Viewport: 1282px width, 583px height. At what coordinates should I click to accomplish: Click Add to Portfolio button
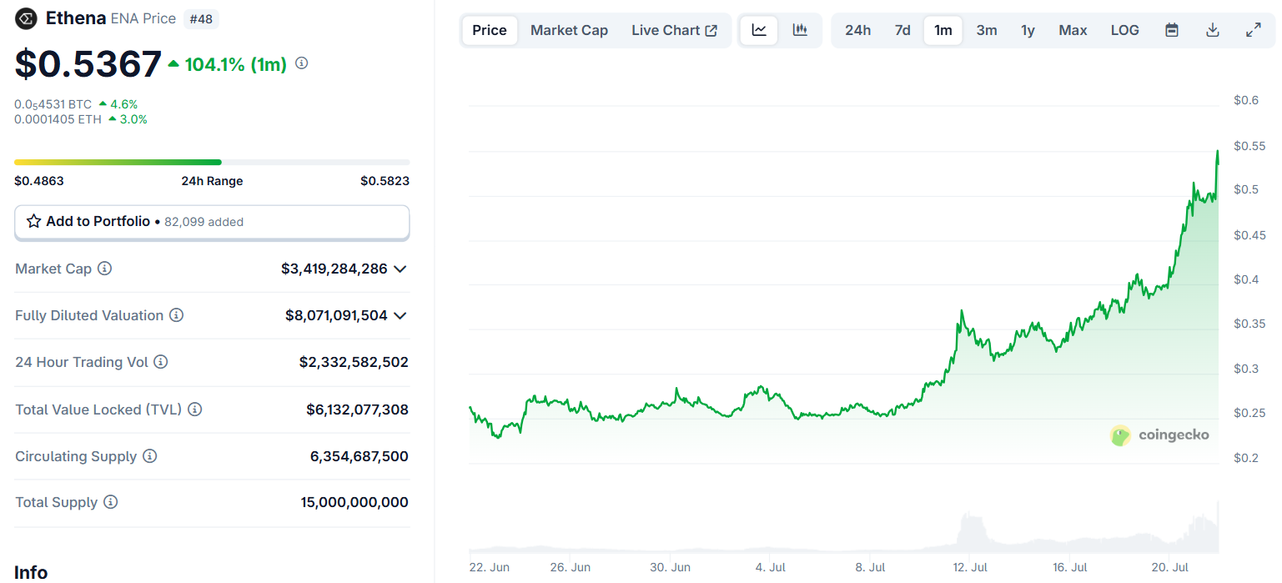click(x=212, y=222)
